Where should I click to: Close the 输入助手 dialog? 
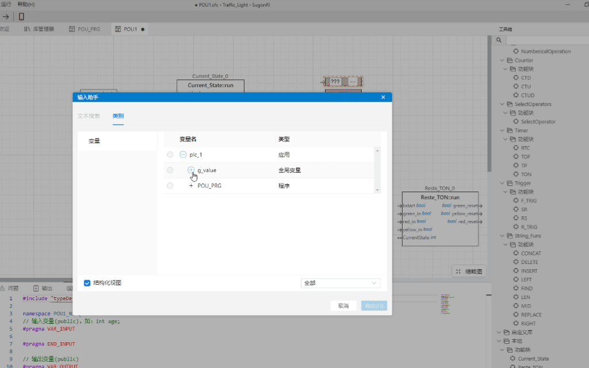pyautogui.click(x=383, y=97)
